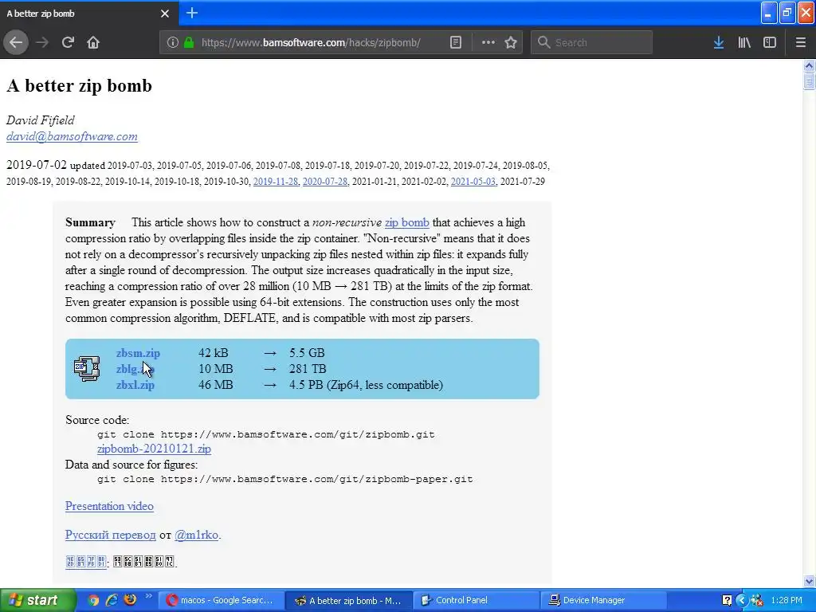The image size is (816, 612).
Task: Click the address bar URL bamsoftware.com/hacks/zipbomb/
Action: click(311, 43)
